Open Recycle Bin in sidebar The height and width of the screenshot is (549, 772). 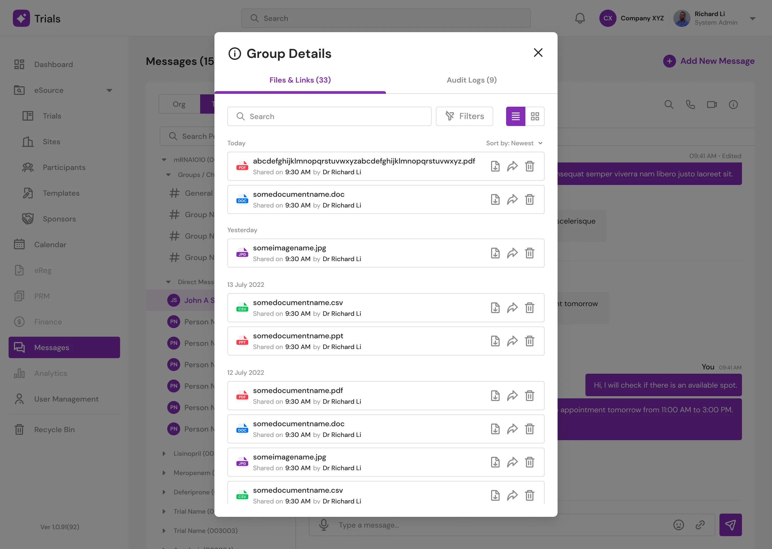pyautogui.click(x=64, y=429)
